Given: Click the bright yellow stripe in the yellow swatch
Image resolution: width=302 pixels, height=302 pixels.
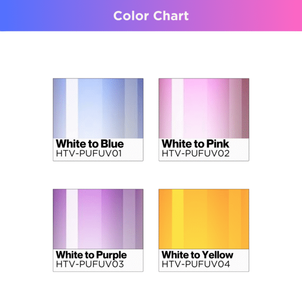Looking at the screenshot, I should point(178,218).
